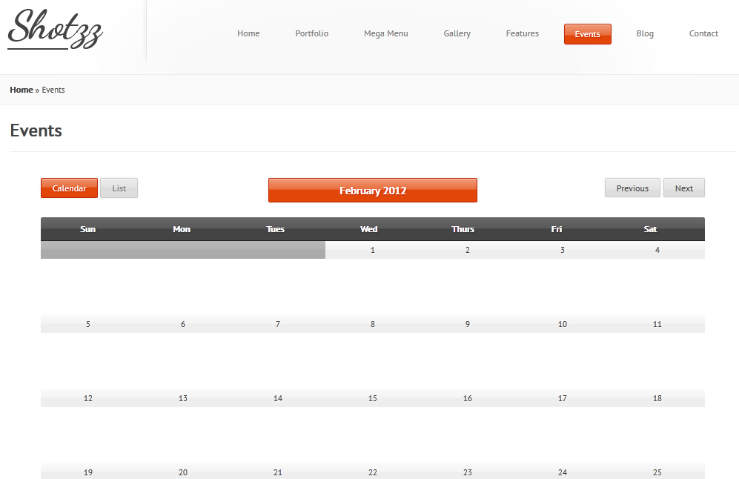Click the Shotzz logo
739x479 pixels.
pos(55,29)
